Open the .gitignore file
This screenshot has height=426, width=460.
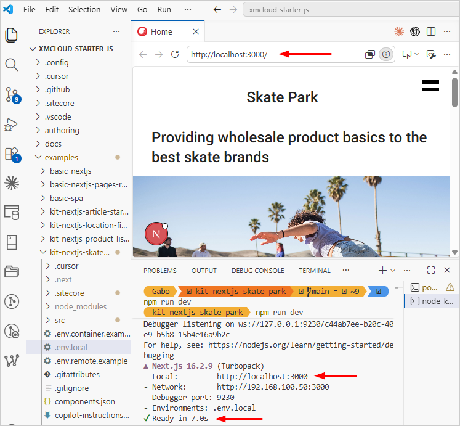click(78, 388)
